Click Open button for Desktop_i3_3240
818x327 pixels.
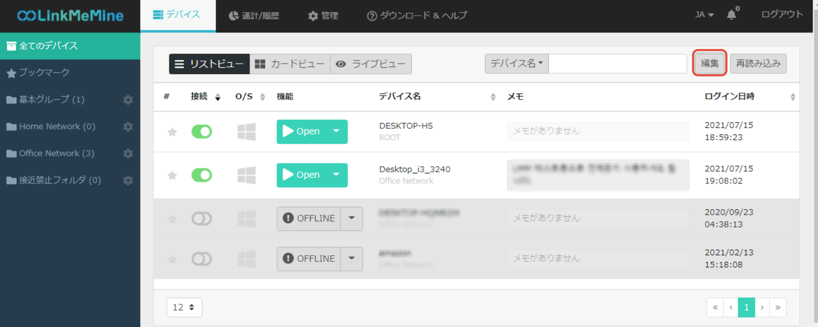(302, 175)
